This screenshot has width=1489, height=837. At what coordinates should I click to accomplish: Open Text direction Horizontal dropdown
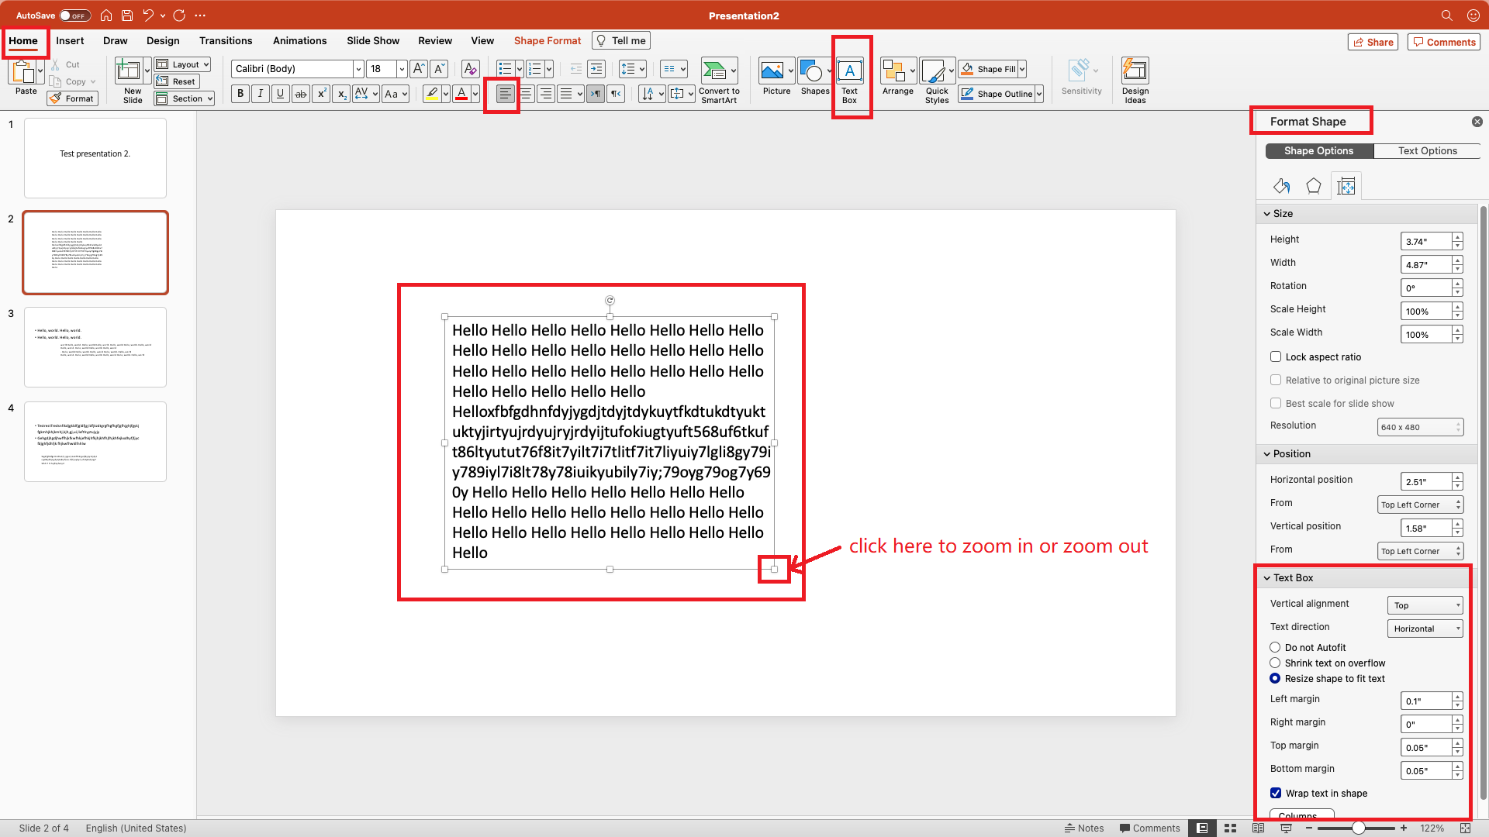pos(1425,629)
